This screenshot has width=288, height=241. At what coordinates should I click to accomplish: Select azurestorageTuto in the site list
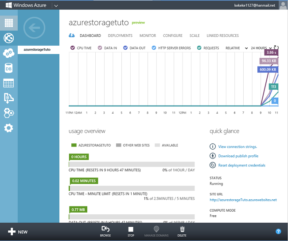coord(39,50)
